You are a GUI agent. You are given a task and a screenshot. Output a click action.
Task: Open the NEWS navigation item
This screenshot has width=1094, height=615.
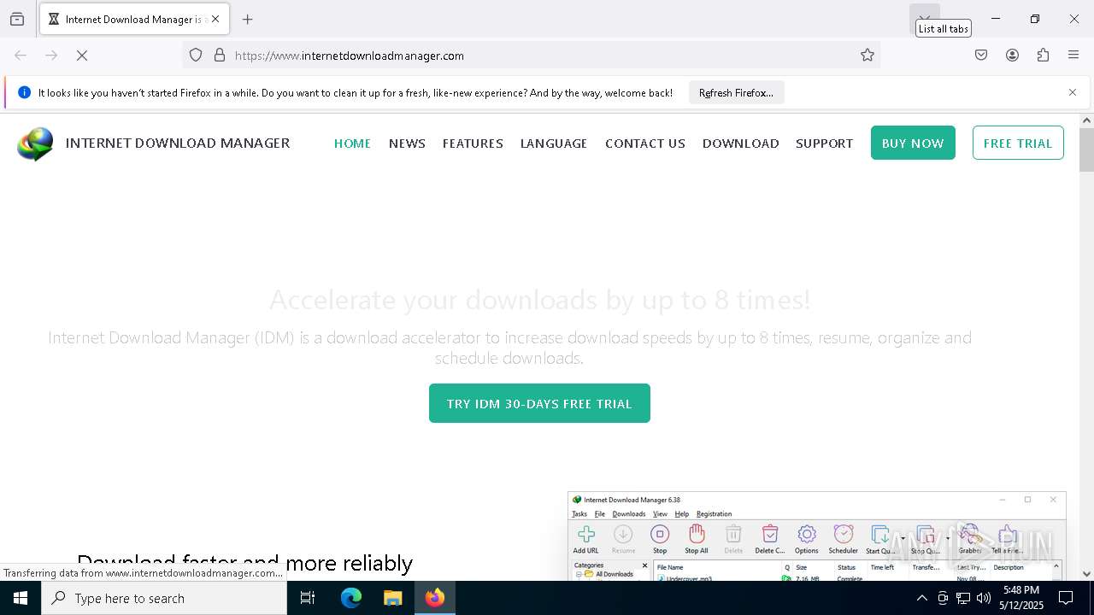407,143
